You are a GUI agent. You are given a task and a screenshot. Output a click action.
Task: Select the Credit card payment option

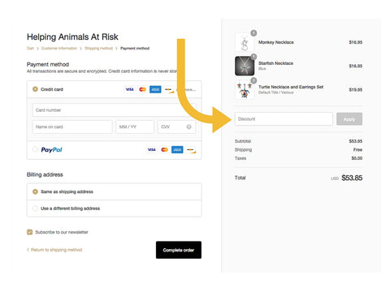(35, 89)
